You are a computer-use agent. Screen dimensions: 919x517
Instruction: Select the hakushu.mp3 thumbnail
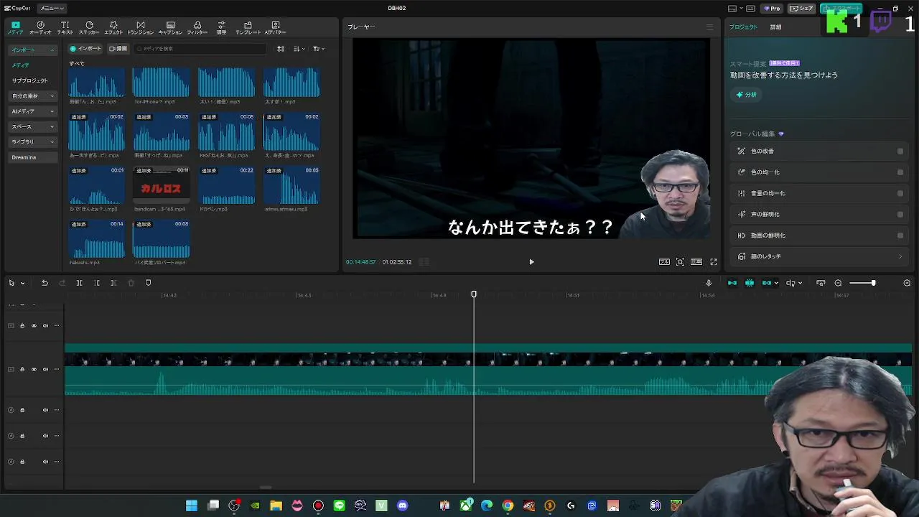point(96,240)
